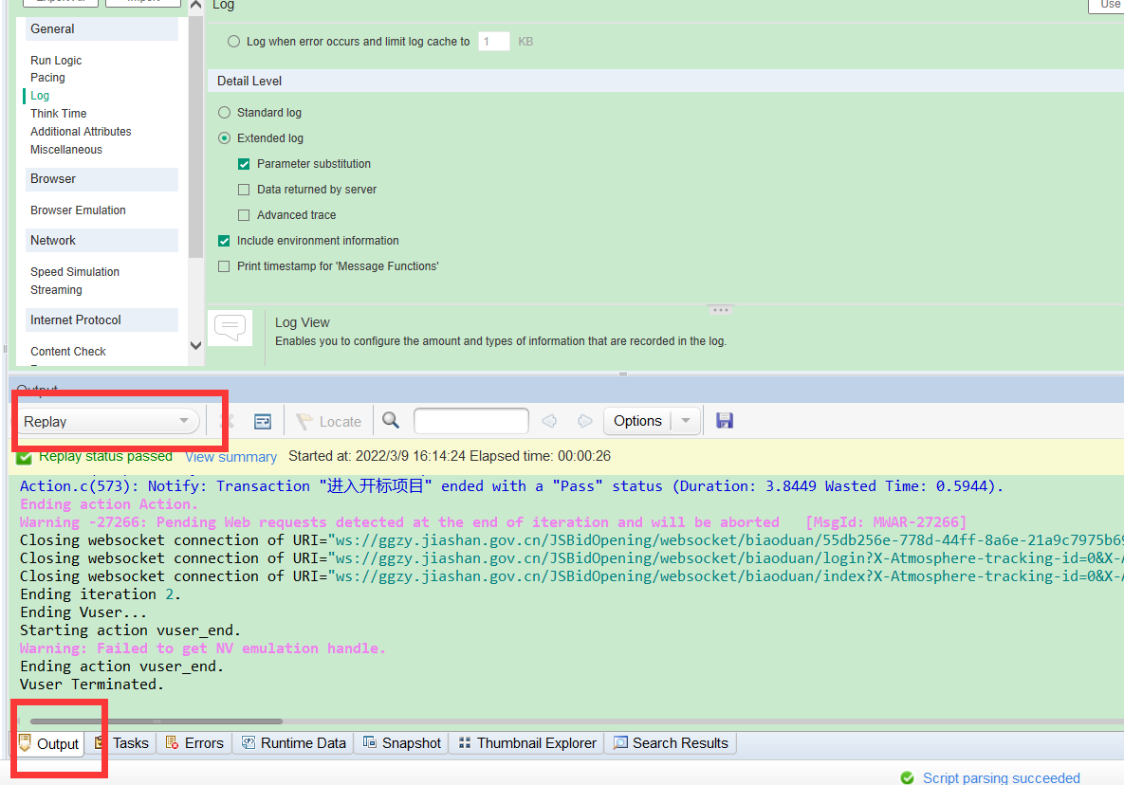
Task: Click the General section header
Action: pos(101,28)
